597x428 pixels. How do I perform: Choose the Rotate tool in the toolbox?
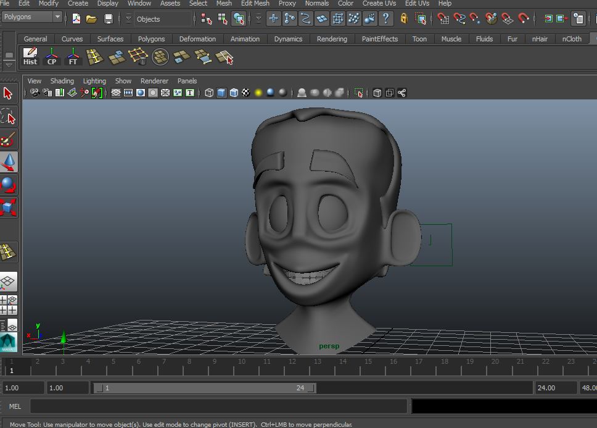[x=9, y=185]
